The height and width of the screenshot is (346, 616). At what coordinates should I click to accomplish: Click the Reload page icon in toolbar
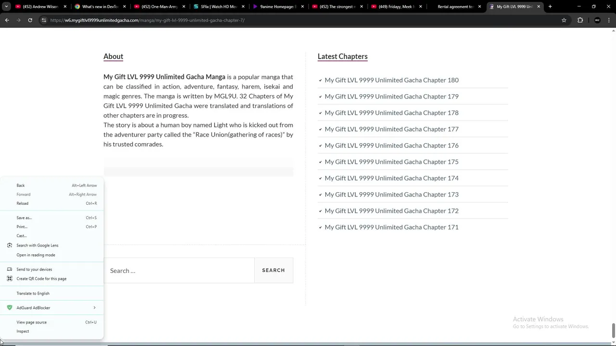point(30,20)
